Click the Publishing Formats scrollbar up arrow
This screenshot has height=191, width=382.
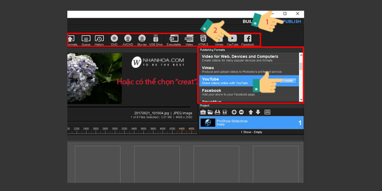(301, 55)
